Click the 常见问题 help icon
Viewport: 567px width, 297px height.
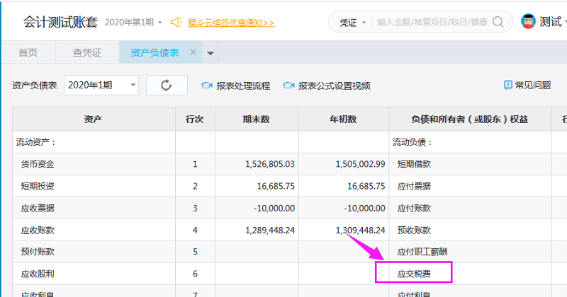(x=507, y=85)
